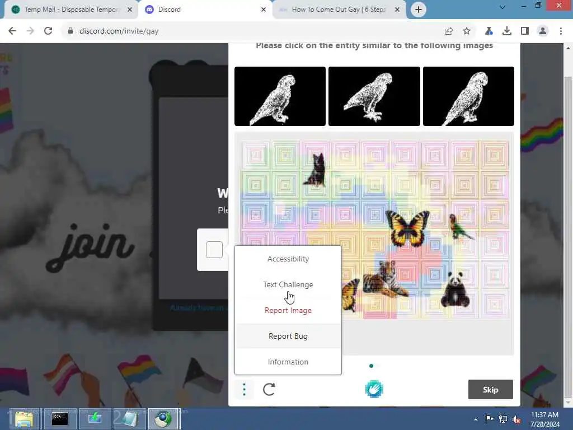
Task: Open the profile avatar menu
Action: 543,31
